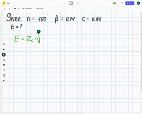The height and width of the screenshot is (114, 142).
Task: Activate the Laser pointer tool
Action: 4,80
